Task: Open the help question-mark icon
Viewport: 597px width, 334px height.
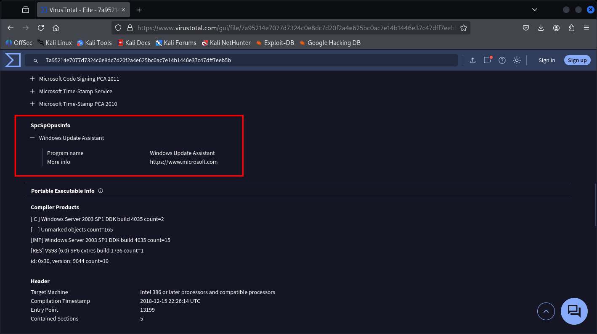Action: tap(502, 60)
